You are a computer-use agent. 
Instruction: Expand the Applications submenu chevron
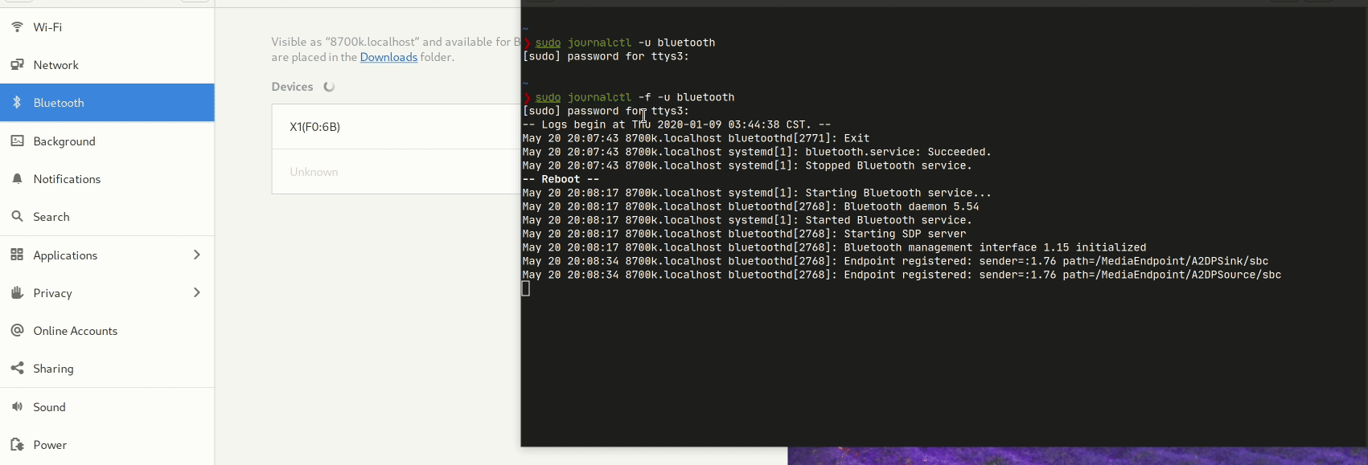[x=197, y=255]
